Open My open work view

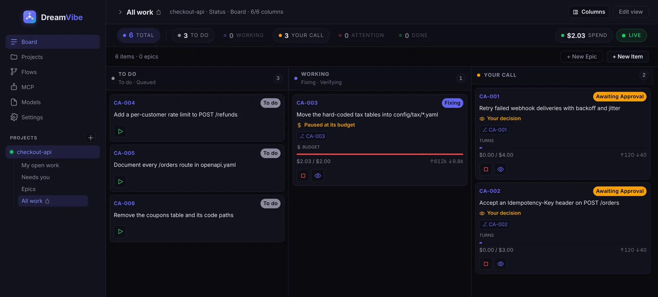tap(53, 165)
